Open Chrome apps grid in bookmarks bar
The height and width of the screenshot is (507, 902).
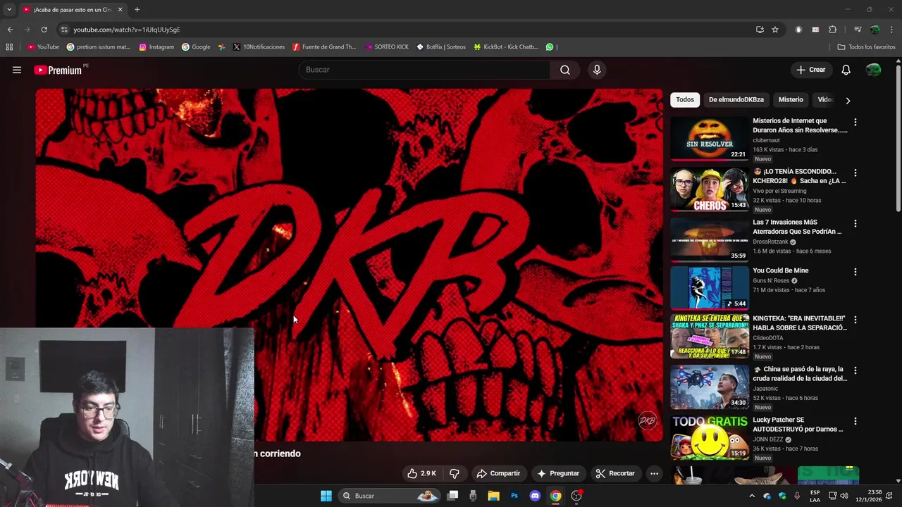9,47
